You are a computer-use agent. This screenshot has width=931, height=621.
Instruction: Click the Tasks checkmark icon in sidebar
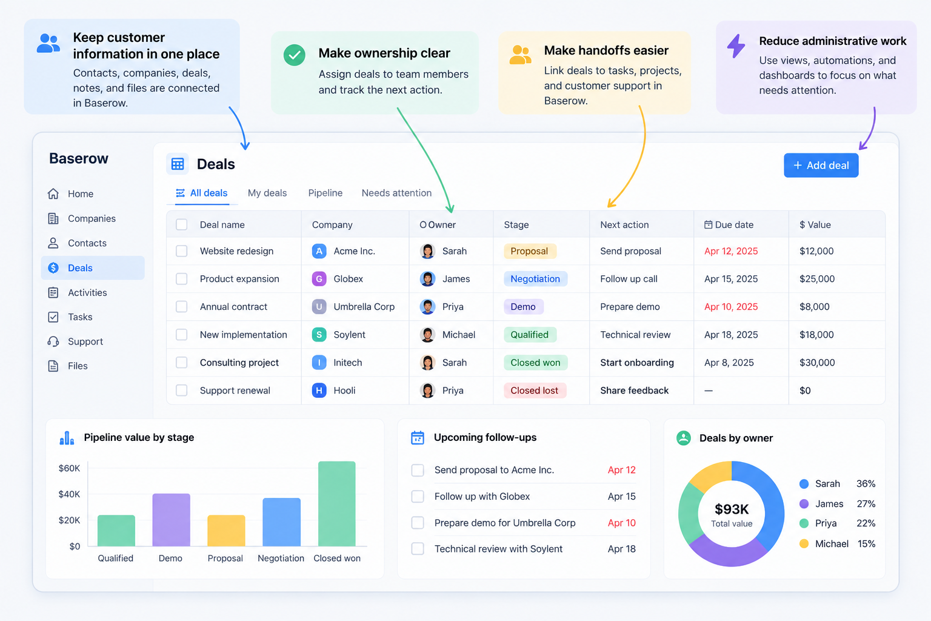(53, 317)
